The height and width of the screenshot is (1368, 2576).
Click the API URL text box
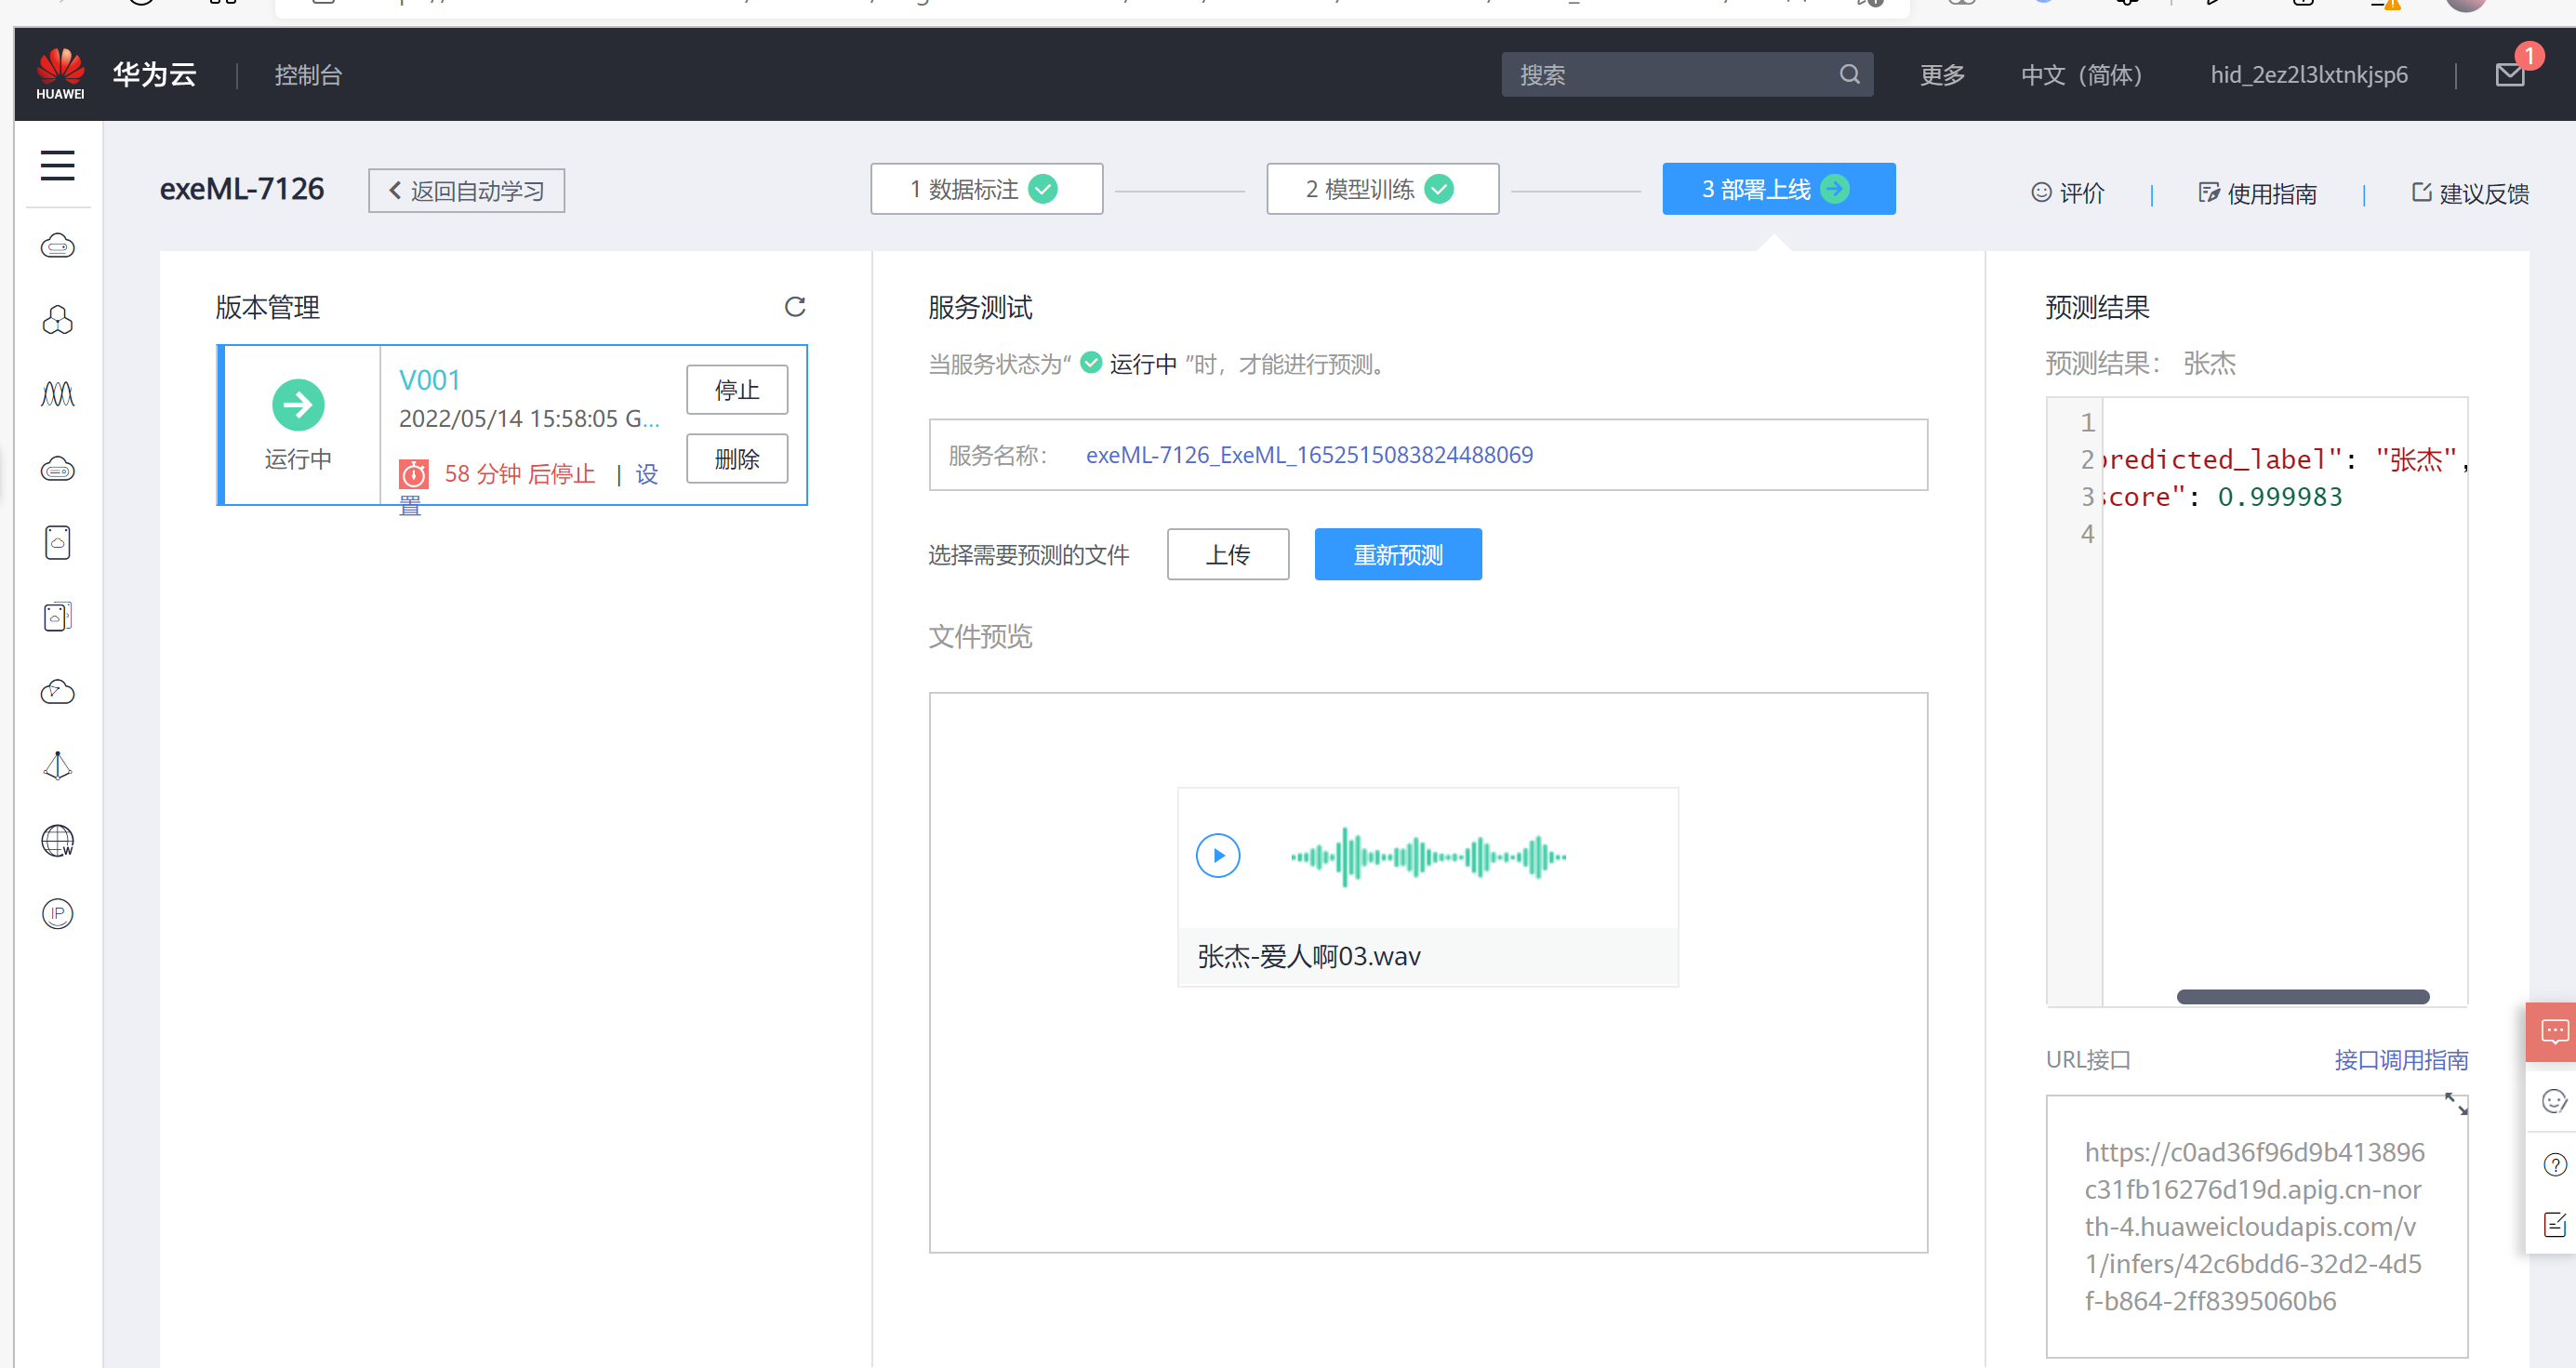2256,1226
